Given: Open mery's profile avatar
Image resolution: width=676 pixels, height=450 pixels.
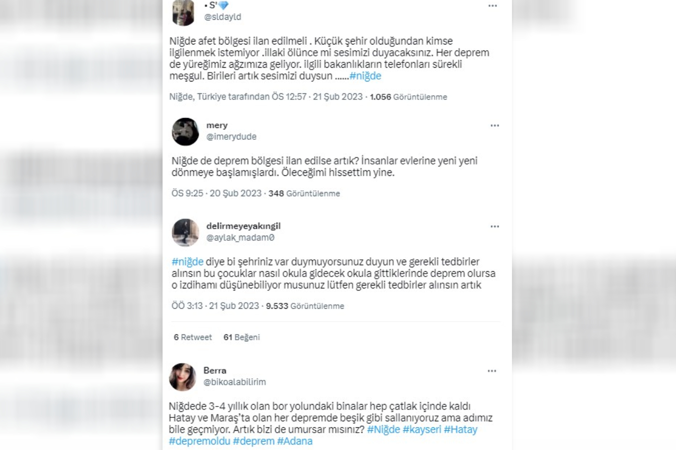Looking at the screenshot, I should pyautogui.click(x=185, y=131).
